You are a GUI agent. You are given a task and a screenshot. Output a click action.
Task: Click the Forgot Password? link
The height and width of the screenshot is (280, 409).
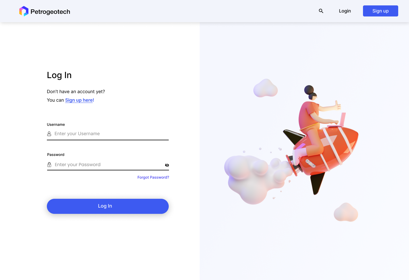153,177
